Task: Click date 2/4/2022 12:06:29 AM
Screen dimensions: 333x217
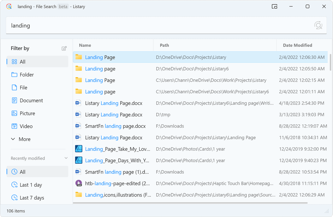Action: 302,195
